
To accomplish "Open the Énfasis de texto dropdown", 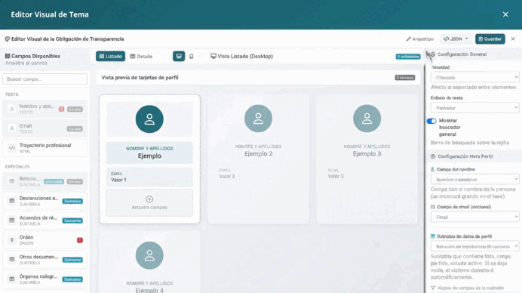I will pyautogui.click(x=474, y=108).
